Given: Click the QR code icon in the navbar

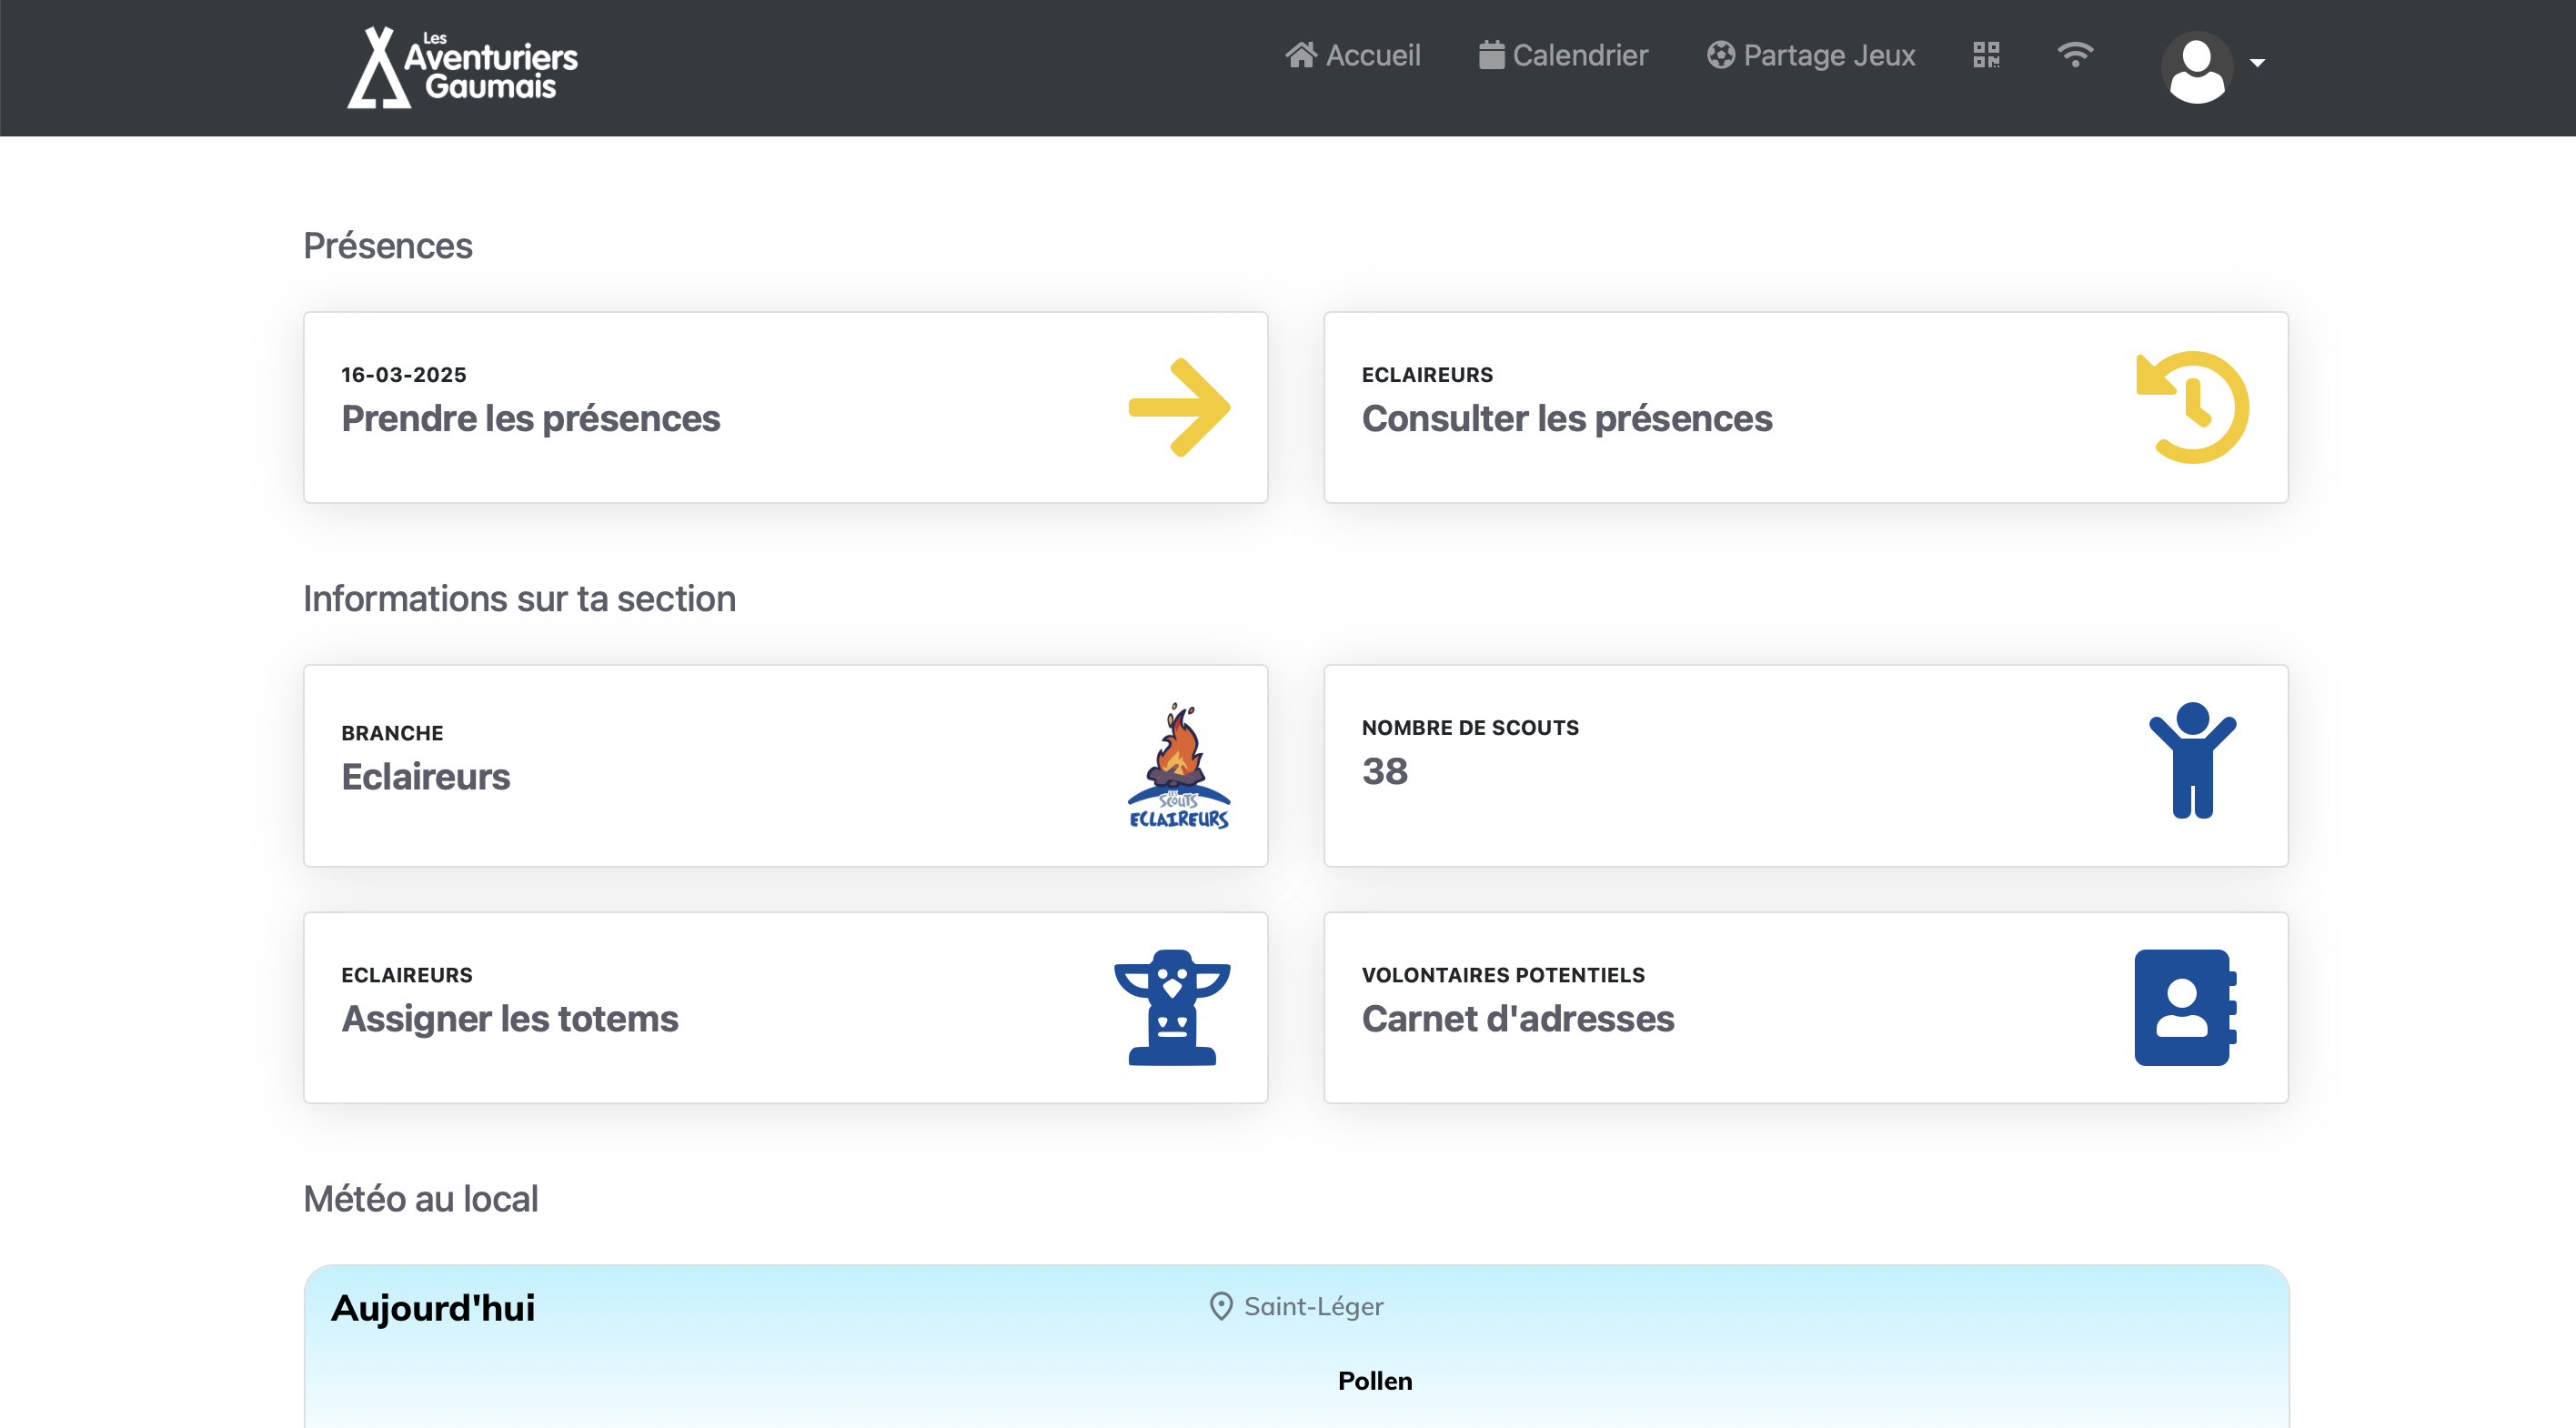Looking at the screenshot, I should pyautogui.click(x=1986, y=56).
